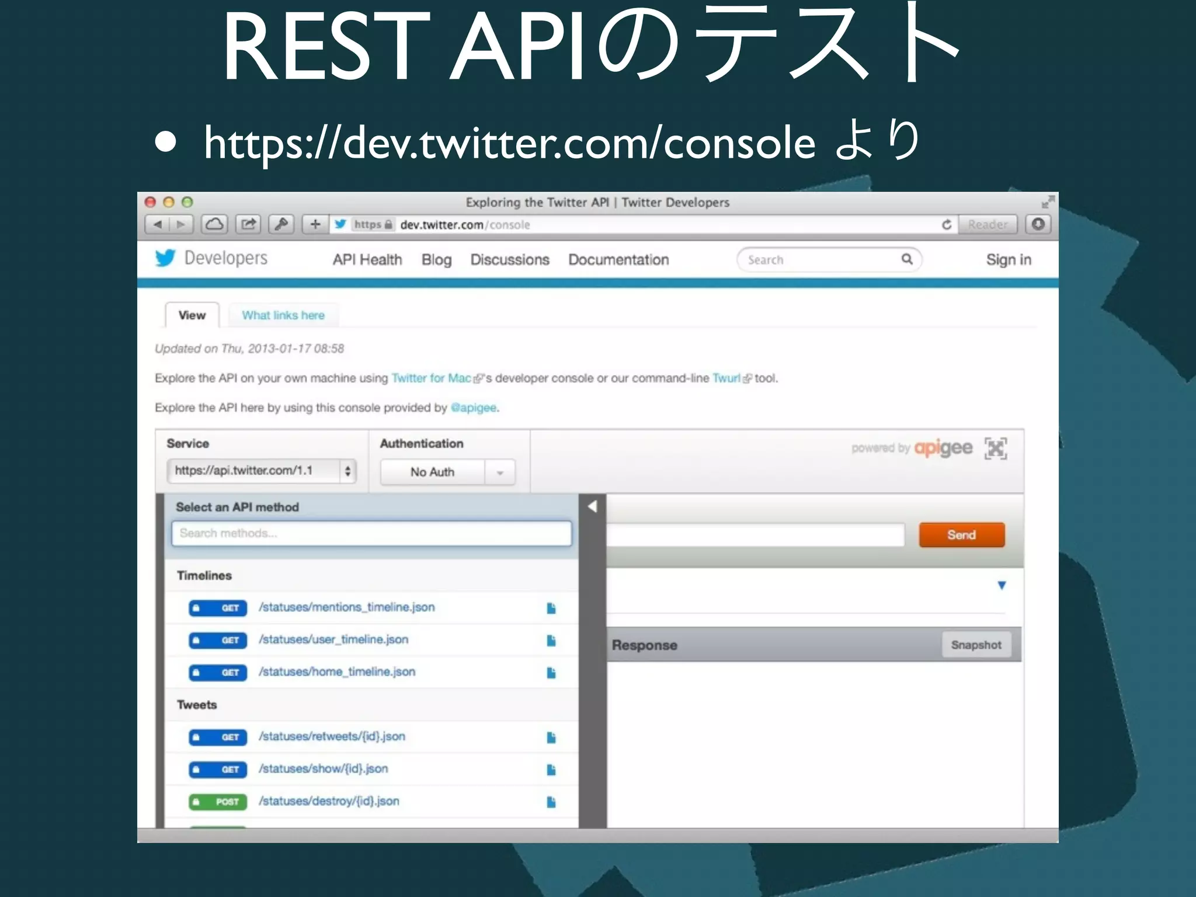Image resolution: width=1196 pixels, height=897 pixels.
Task: Reload page with refresh arrow
Action: click(947, 224)
